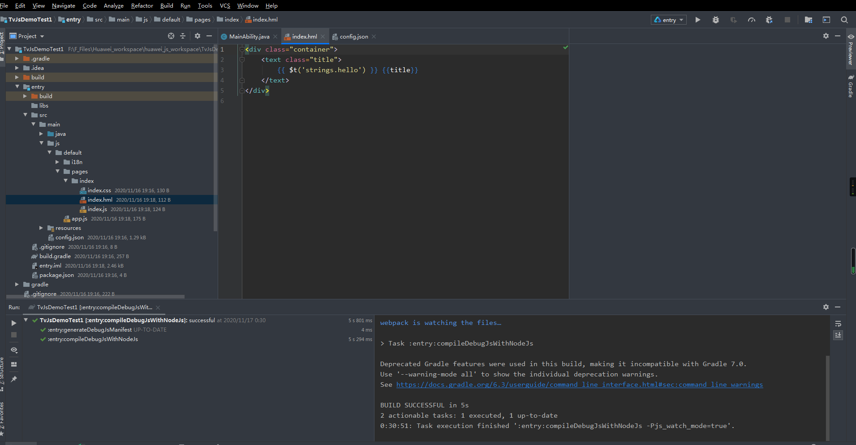Select entry.iml in project tree
This screenshot has width=856, height=445.
coord(50,266)
